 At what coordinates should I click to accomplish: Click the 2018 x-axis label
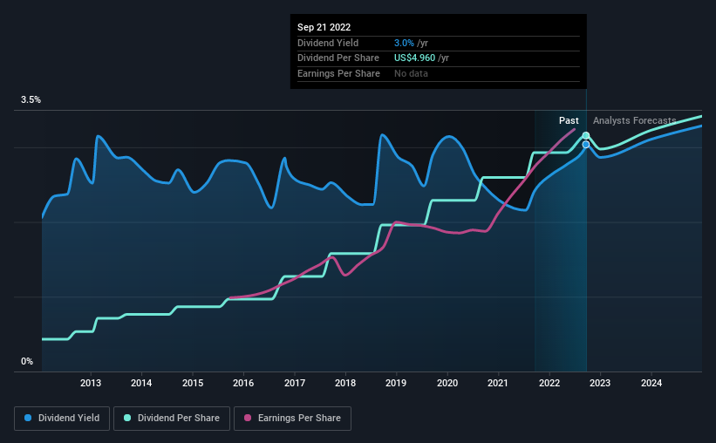[345, 383]
